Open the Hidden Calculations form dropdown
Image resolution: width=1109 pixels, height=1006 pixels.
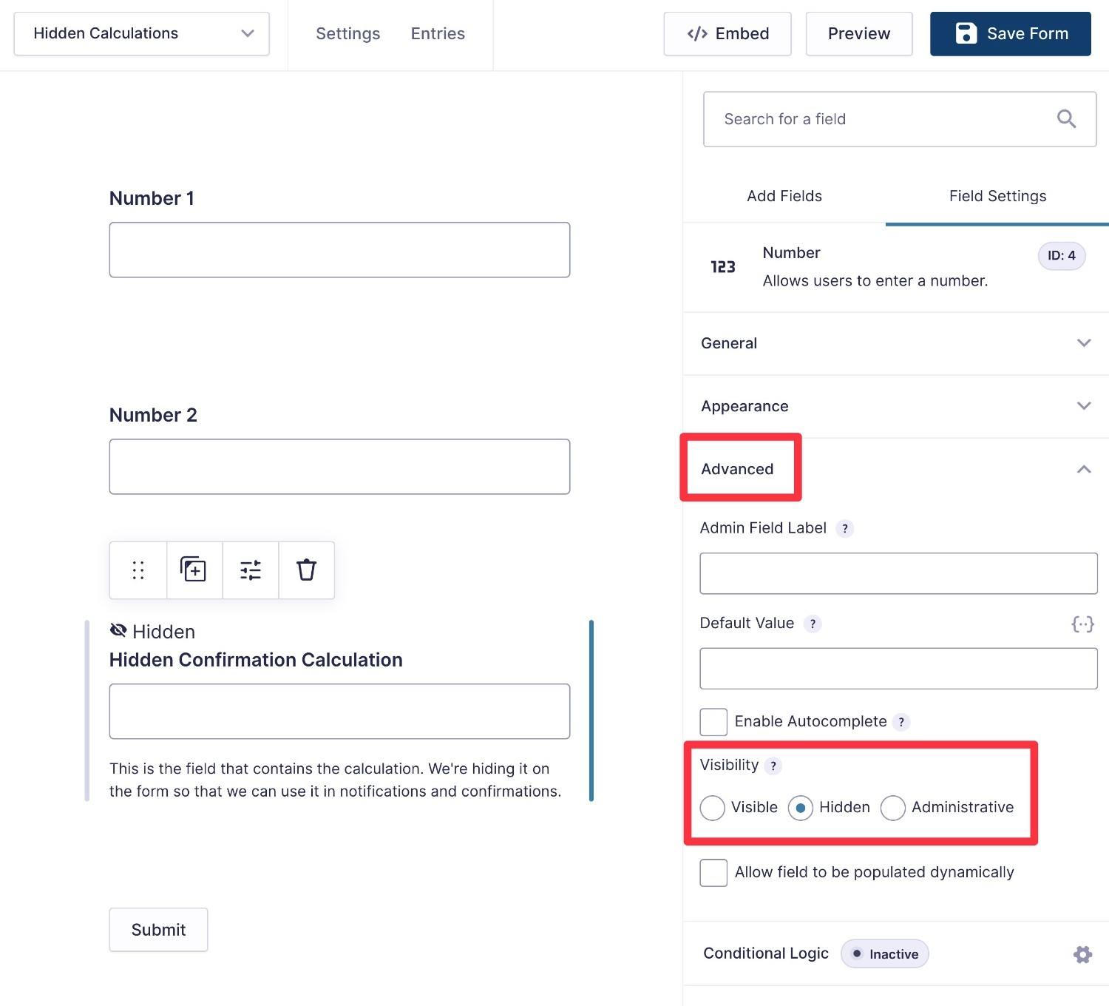[x=141, y=33]
